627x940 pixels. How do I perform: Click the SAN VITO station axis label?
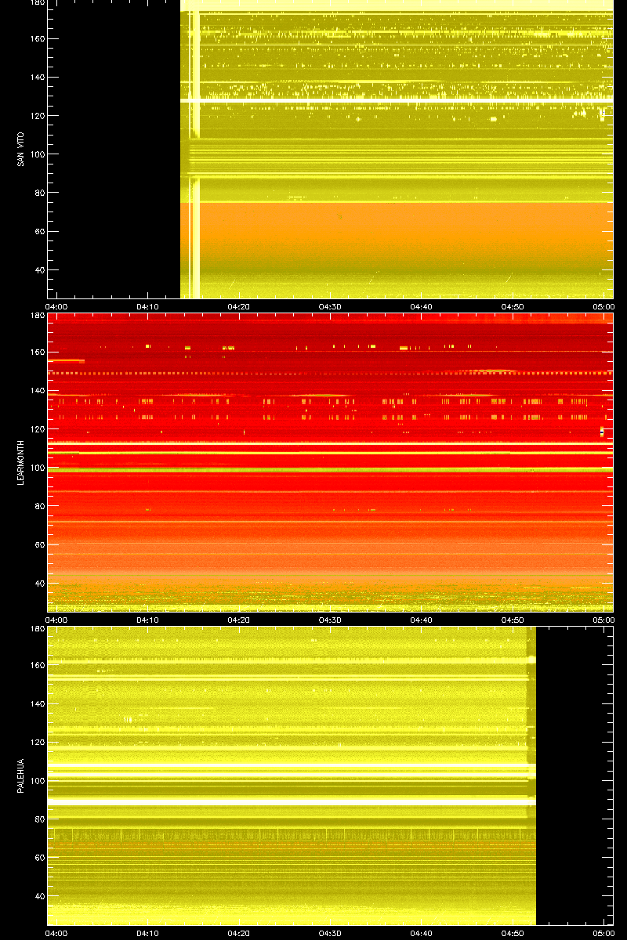(x=20, y=149)
